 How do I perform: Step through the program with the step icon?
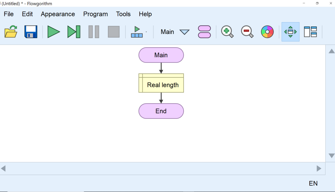coord(74,31)
